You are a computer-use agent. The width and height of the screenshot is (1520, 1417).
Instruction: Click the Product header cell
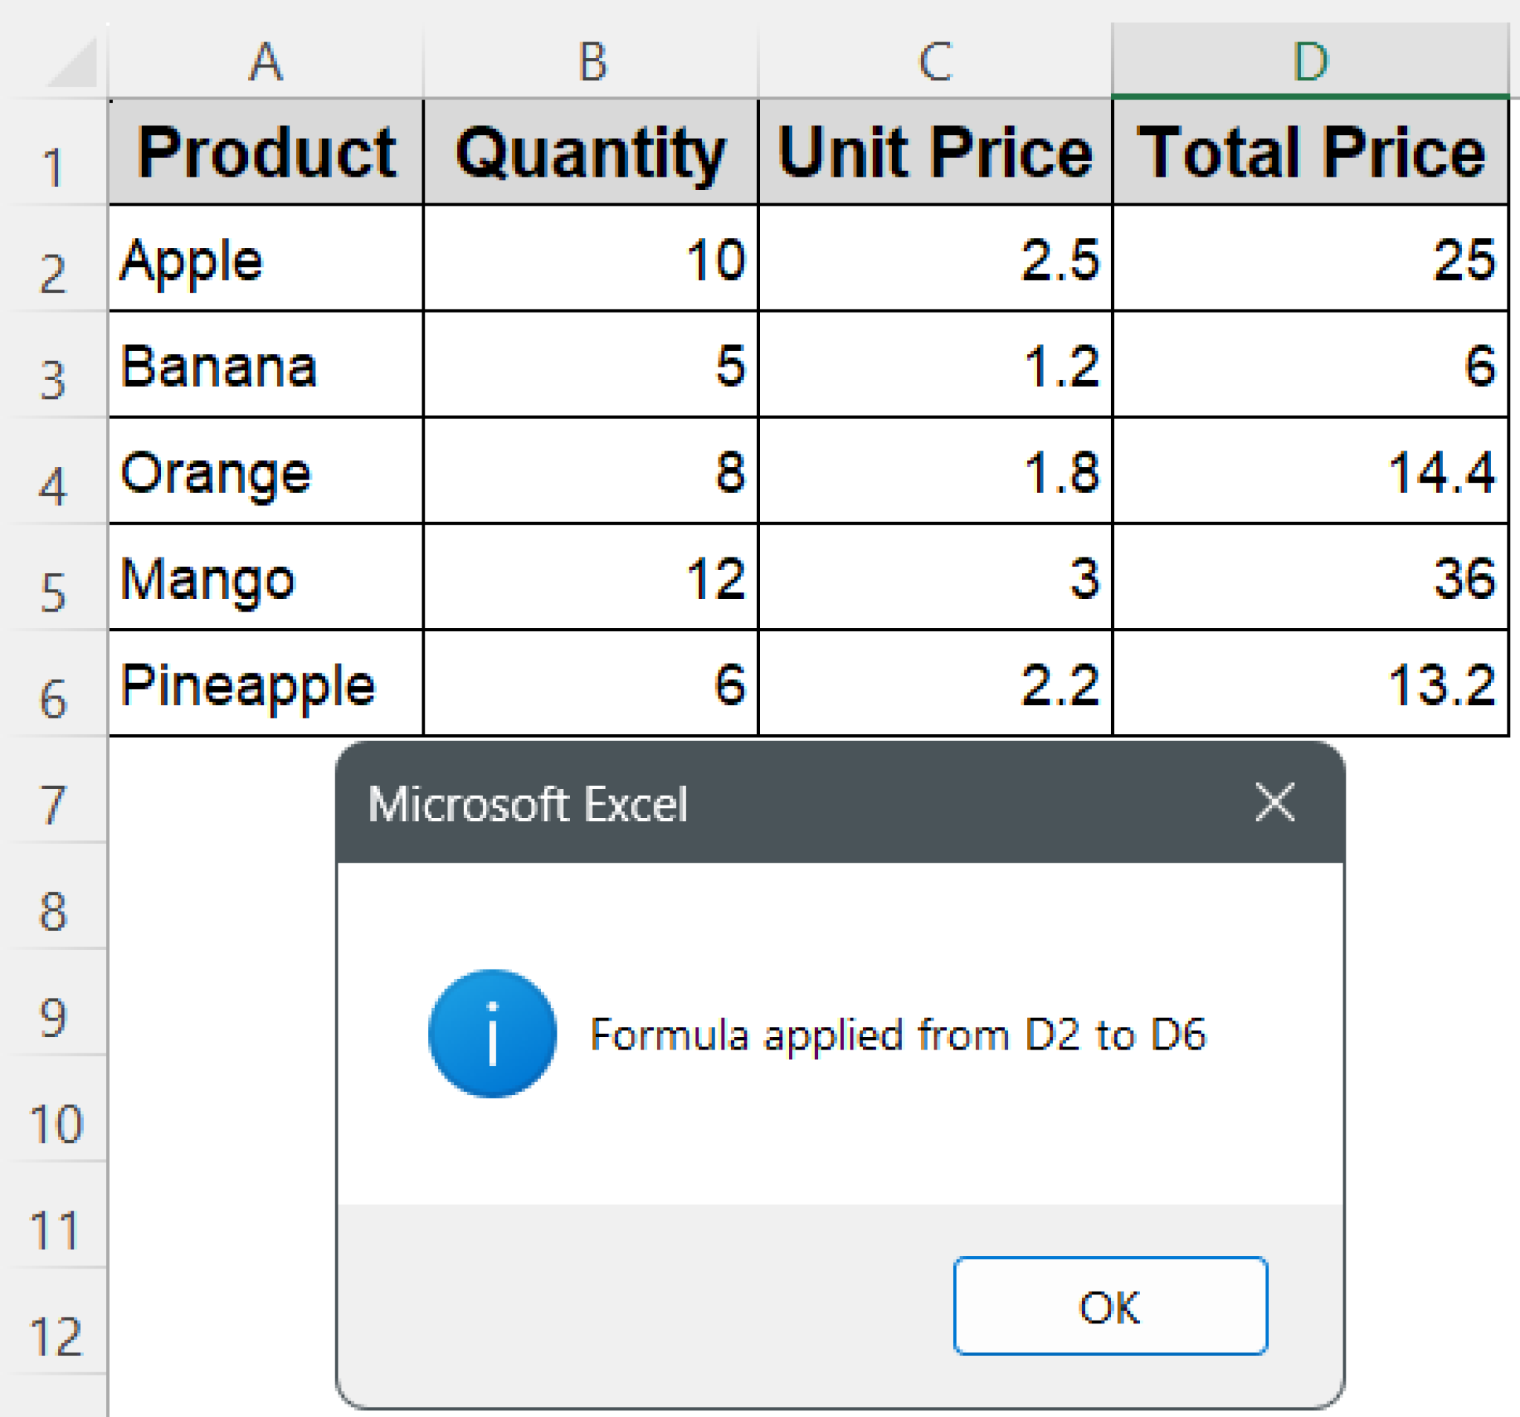click(265, 152)
